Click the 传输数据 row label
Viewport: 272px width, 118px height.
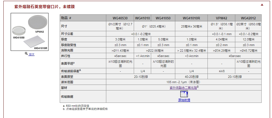83,96
